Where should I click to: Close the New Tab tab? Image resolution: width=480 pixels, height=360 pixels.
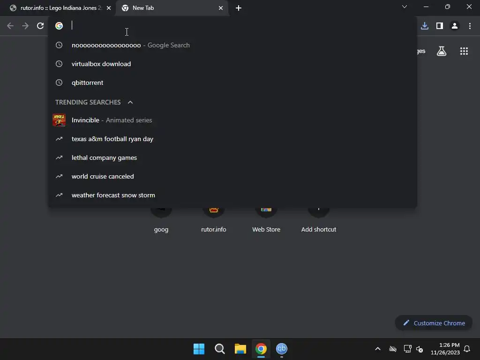[221, 8]
